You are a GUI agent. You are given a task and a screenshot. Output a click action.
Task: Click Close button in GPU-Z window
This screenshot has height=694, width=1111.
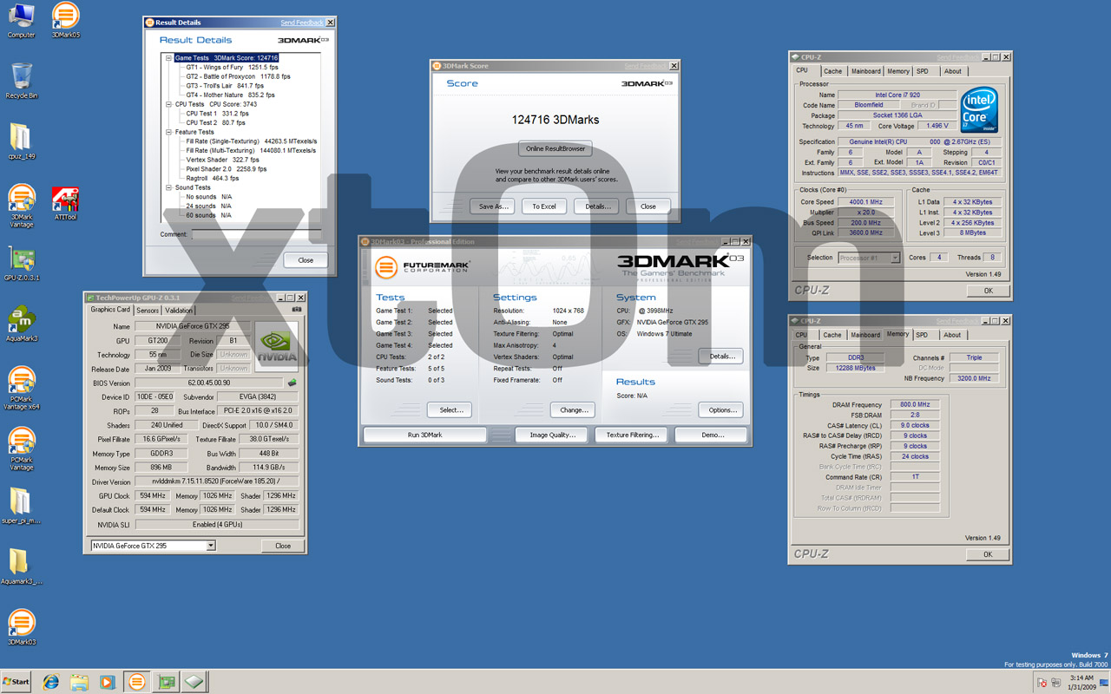tap(283, 546)
